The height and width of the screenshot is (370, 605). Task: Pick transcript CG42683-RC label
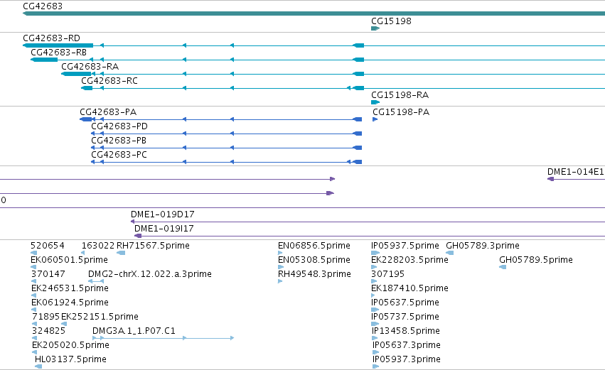click(x=109, y=81)
